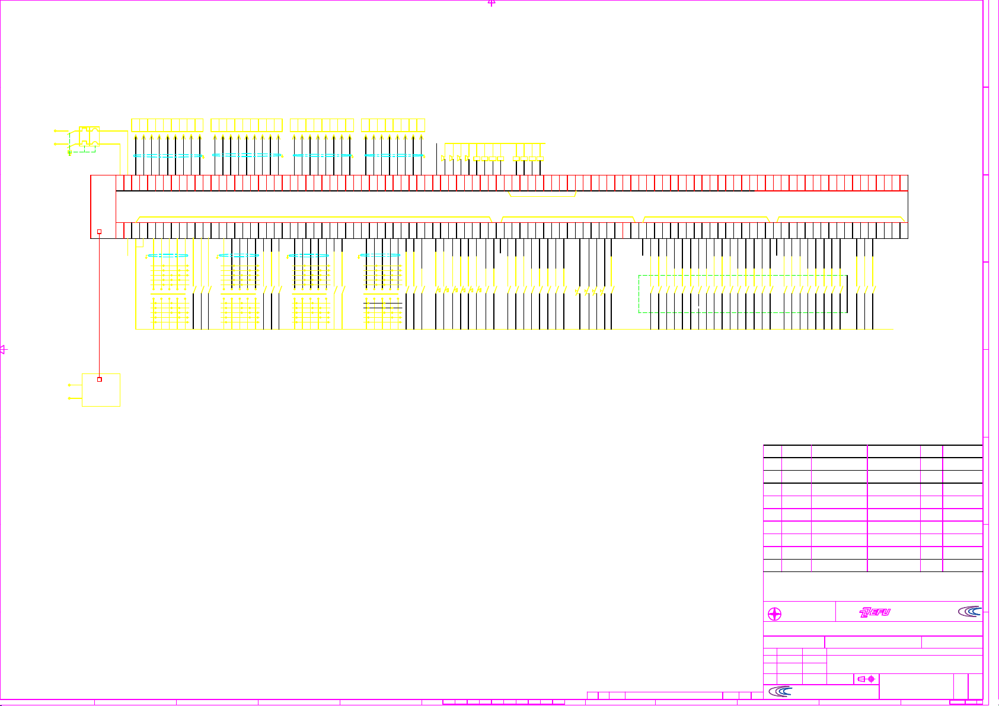Viewport: 999px width, 706px height.
Task: Select the circuit breaker symbol at top left
Action: point(89,136)
